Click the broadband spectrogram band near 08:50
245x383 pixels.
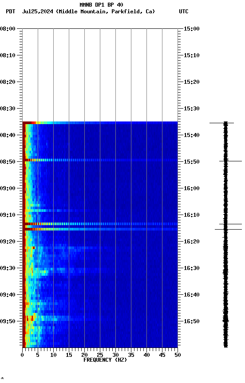coord(100,160)
